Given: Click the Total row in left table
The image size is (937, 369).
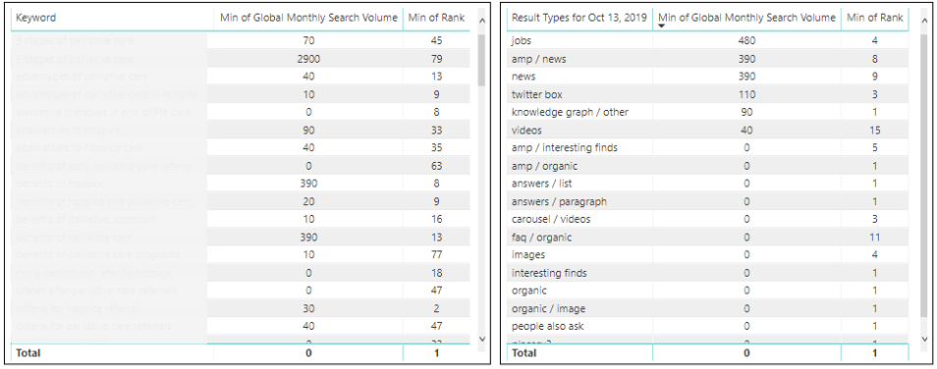Looking at the screenshot, I should [241, 353].
